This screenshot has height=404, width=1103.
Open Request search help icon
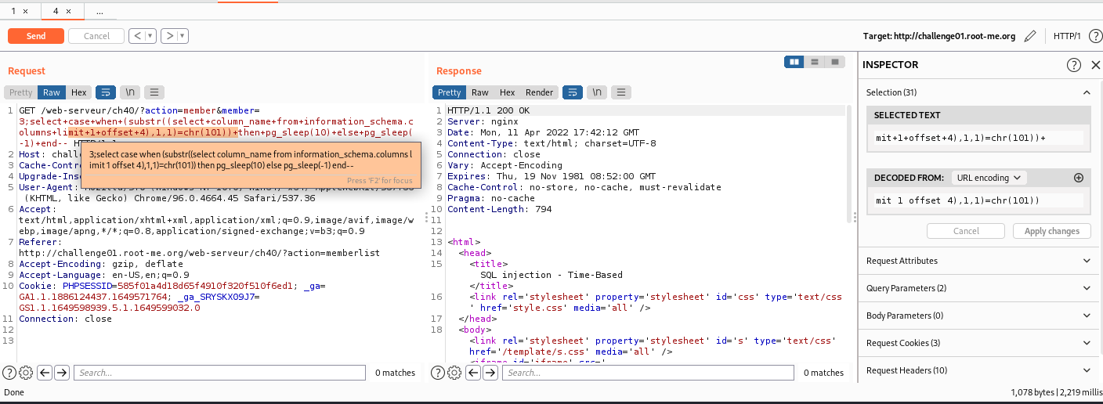[x=9, y=373]
